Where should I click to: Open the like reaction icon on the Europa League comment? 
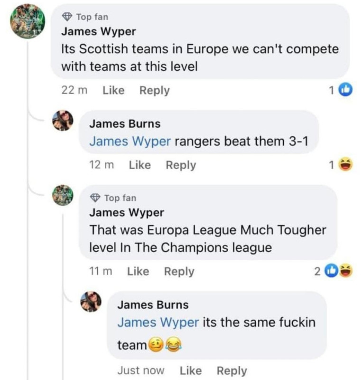[332, 271]
